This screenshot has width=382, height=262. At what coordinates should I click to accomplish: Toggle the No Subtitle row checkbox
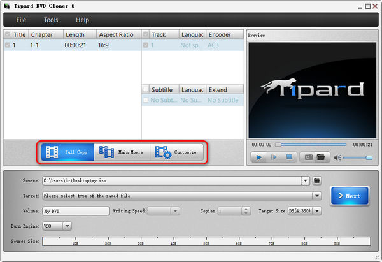pos(145,100)
